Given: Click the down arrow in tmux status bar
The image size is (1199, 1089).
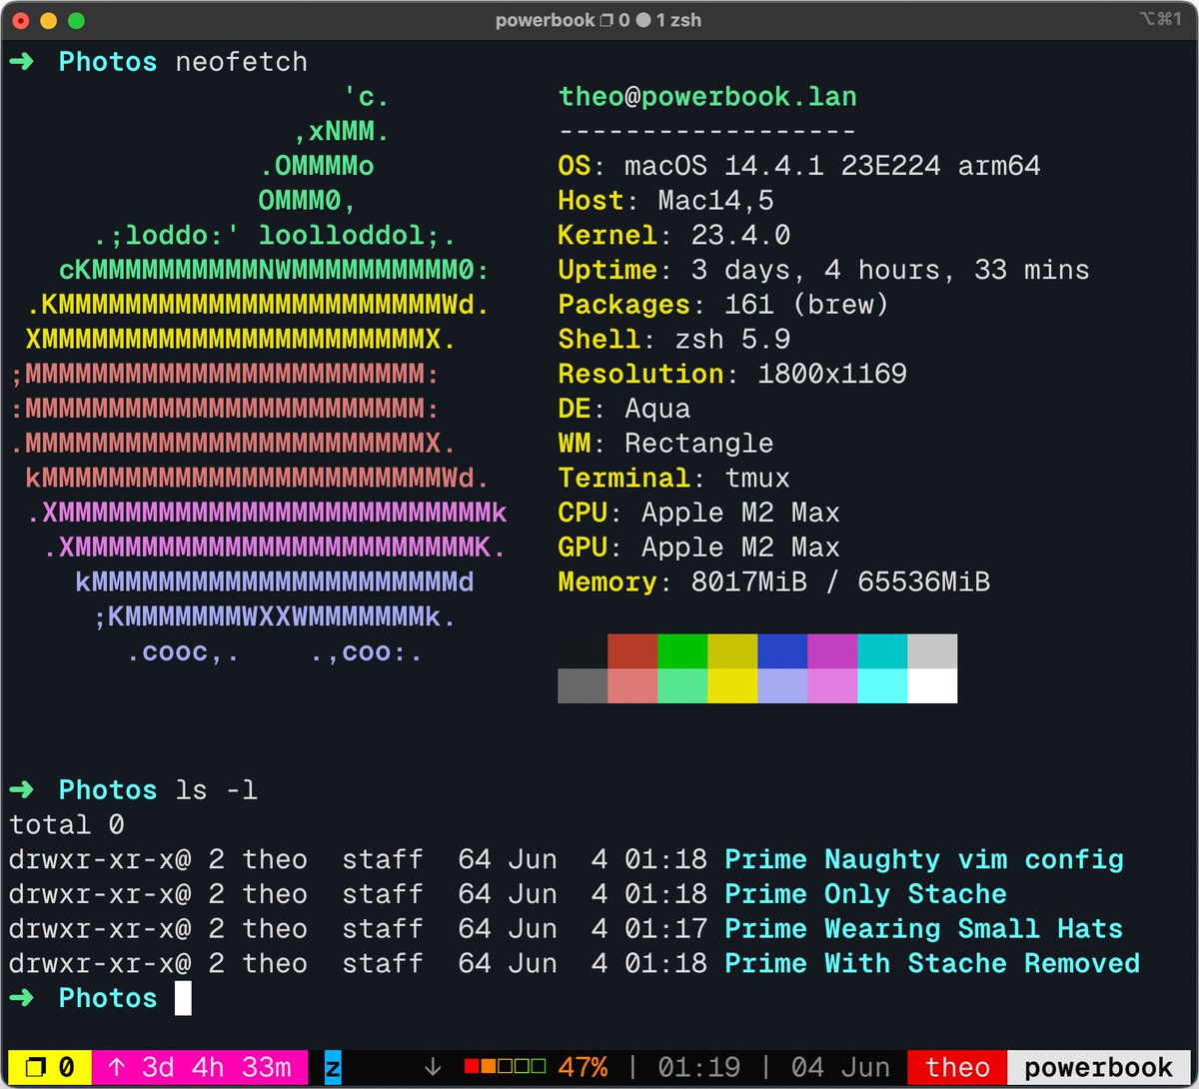Looking at the screenshot, I should 433,1067.
